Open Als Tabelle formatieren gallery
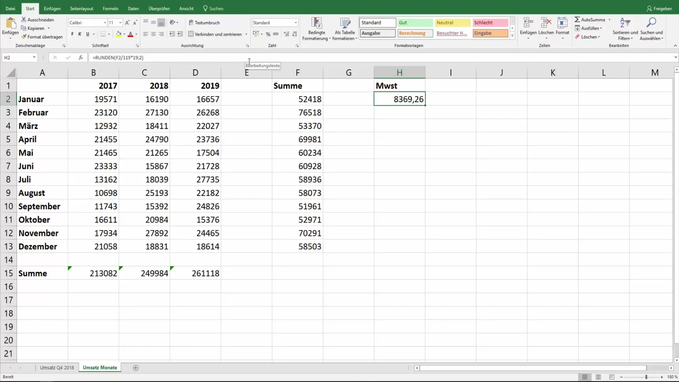Image resolution: width=679 pixels, height=382 pixels. click(345, 29)
